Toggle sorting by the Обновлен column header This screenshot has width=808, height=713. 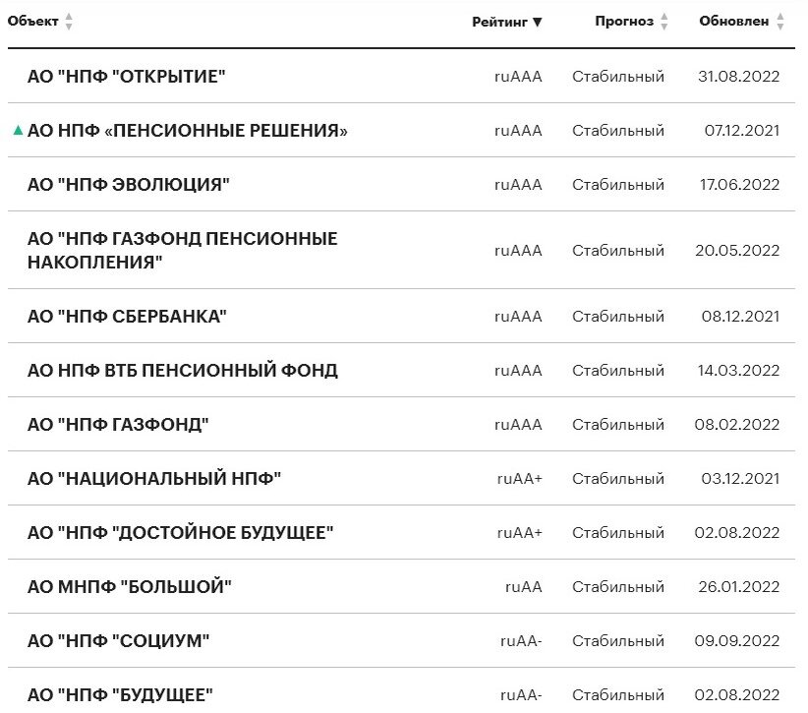pos(735,21)
